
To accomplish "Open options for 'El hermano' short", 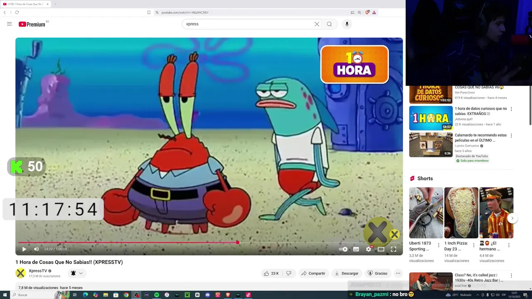I will [509, 245].
